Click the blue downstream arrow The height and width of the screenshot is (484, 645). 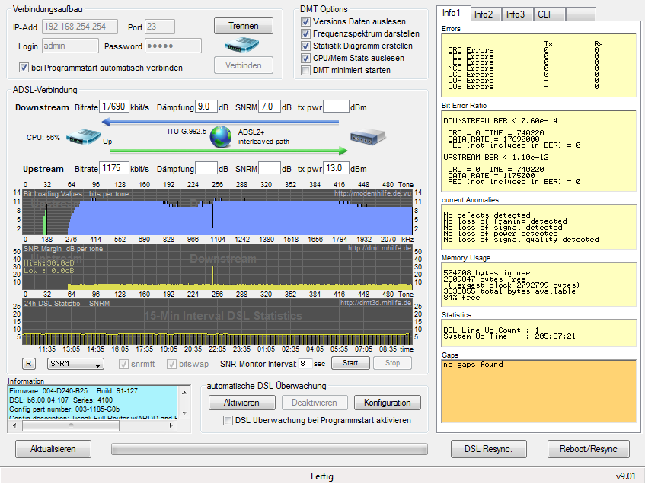[220, 122]
